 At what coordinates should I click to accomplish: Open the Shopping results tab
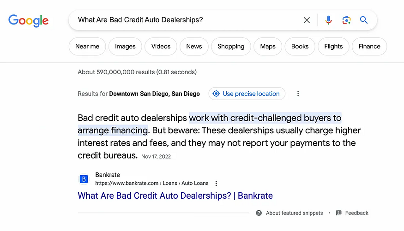[x=231, y=46]
